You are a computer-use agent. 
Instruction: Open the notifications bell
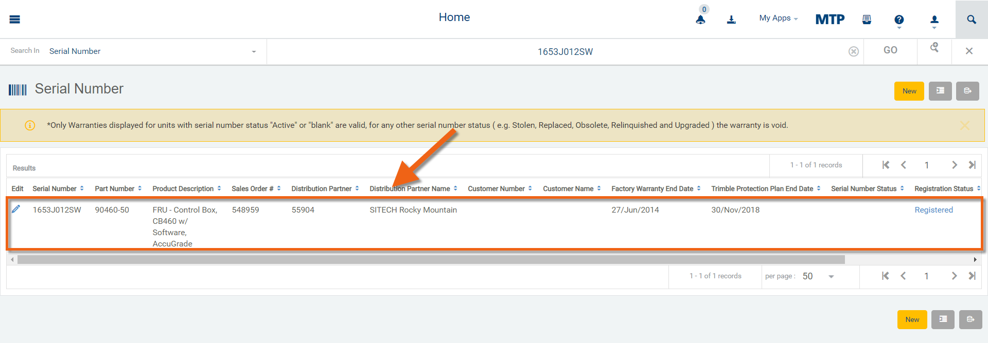coord(700,20)
